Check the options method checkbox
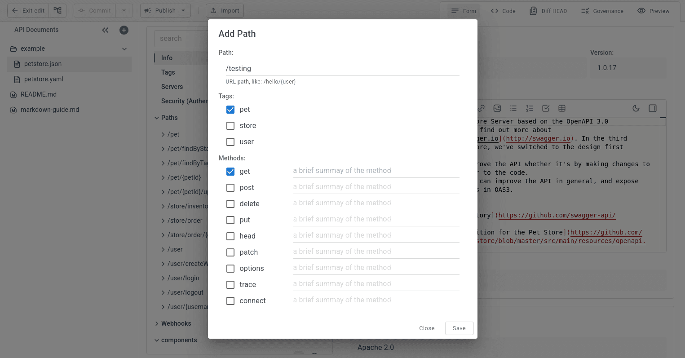The width and height of the screenshot is (685, 358). coord(230,269)
